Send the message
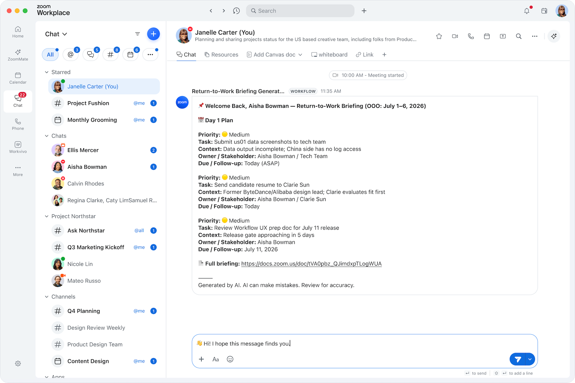The height and width of the screenshot is (383, 575). [x=517, y=359]
